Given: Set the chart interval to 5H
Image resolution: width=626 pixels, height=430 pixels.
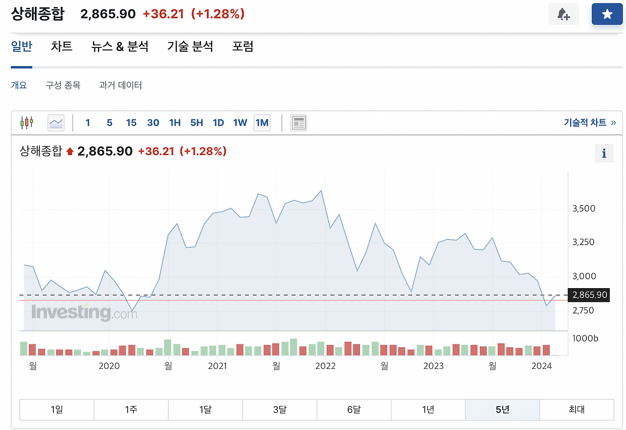Looking at the screenshot, I should click(197, 123).
